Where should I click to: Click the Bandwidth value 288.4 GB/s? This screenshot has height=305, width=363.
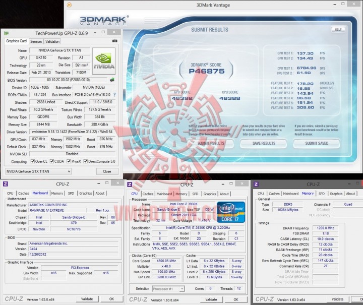click(99, 124)
